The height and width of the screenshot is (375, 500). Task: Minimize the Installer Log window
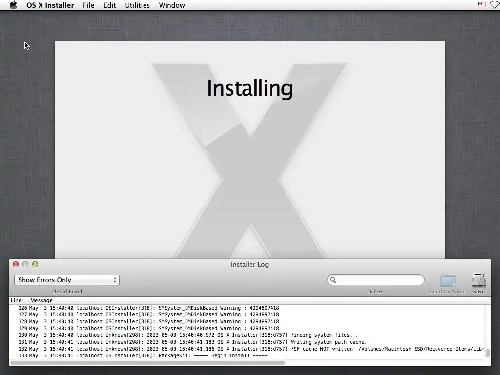pos(25,264)
